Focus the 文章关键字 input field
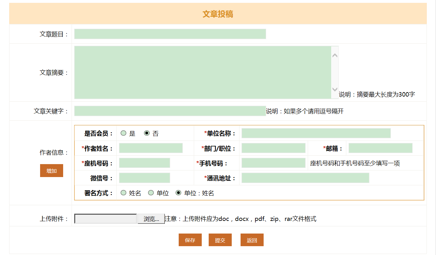This screenshot has height=255, width=436. [170, 111]
